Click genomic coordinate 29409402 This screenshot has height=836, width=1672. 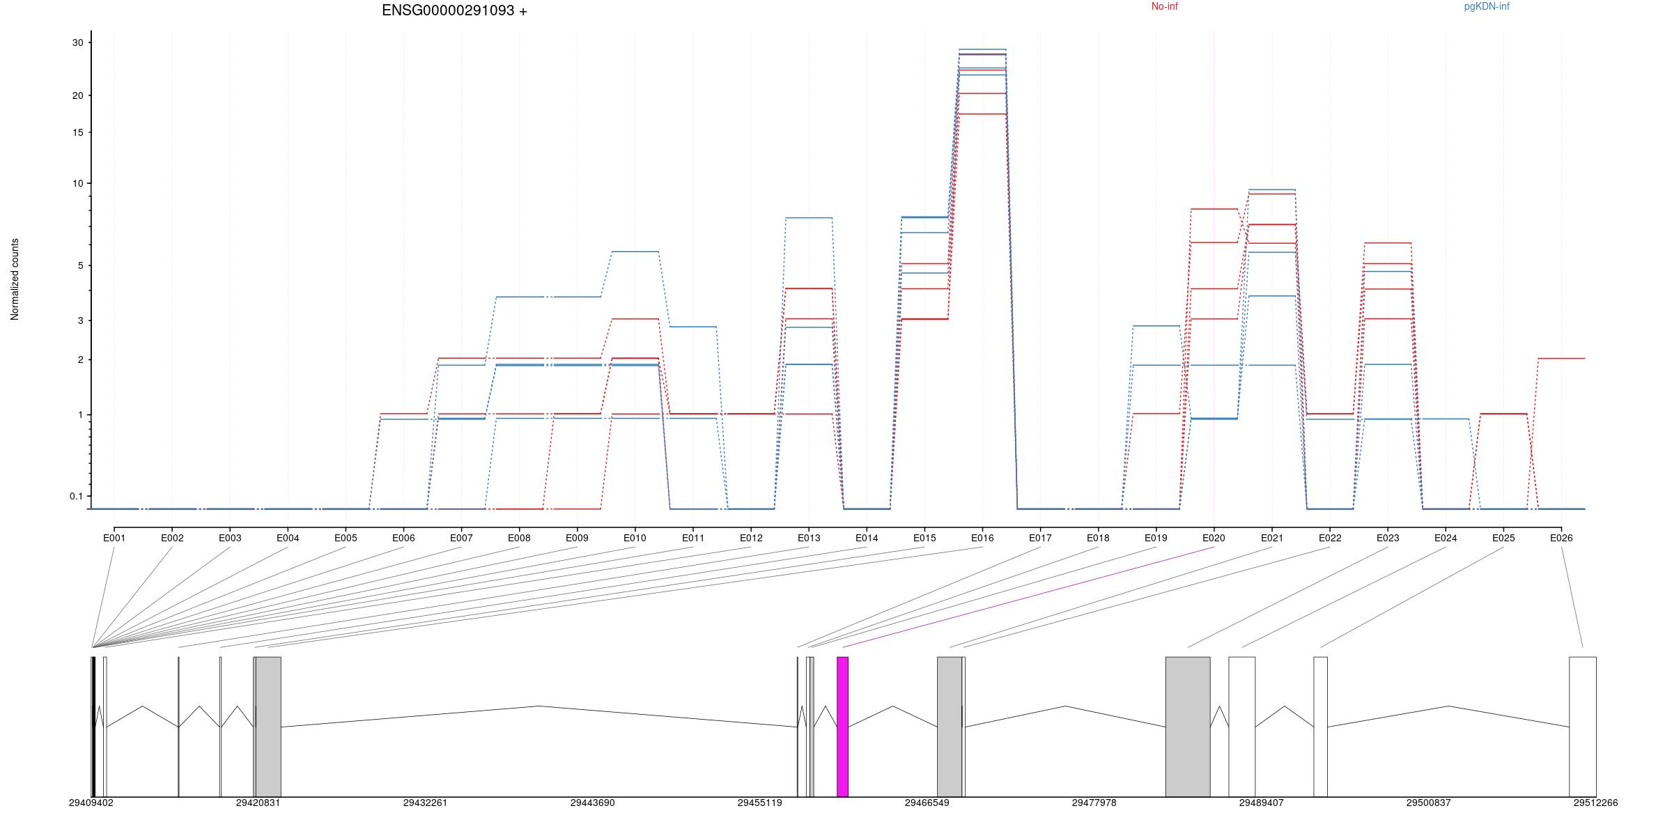click(91, 803)
